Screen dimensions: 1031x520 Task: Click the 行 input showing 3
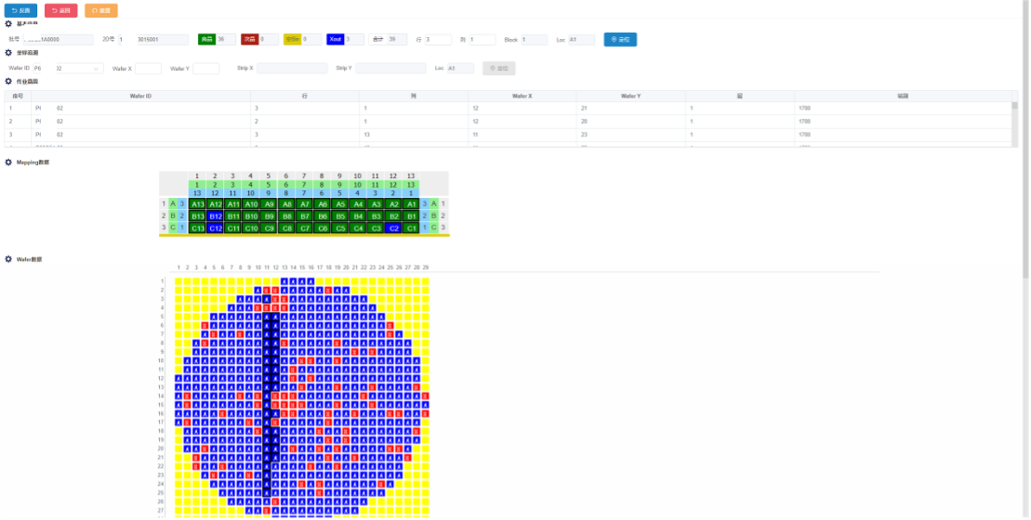pos(438,39)
